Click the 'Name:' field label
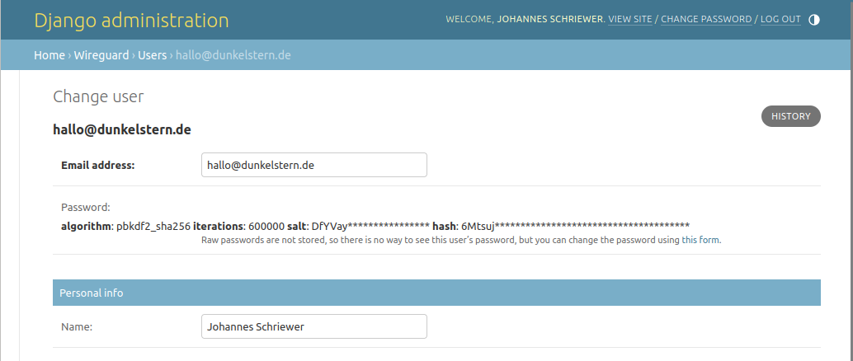Viewport: 853px width, 361px height. click(x=77, y=326)
